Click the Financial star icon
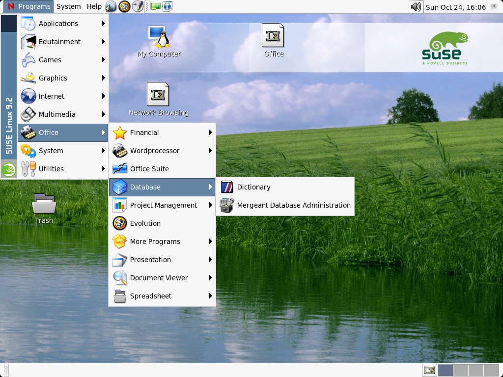Screen dimensions: 503x377 tap(120, 133)
